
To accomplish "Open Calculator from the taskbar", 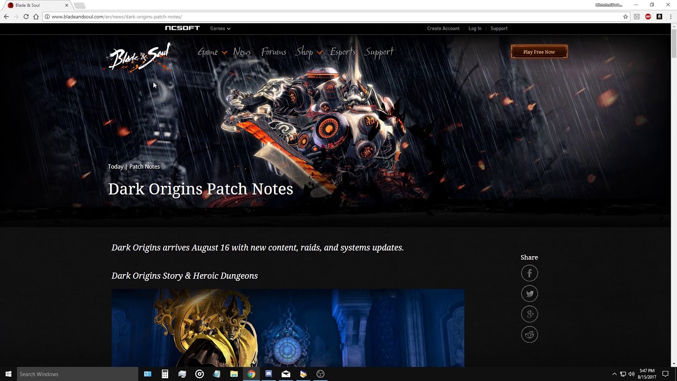I will [165, 374].
